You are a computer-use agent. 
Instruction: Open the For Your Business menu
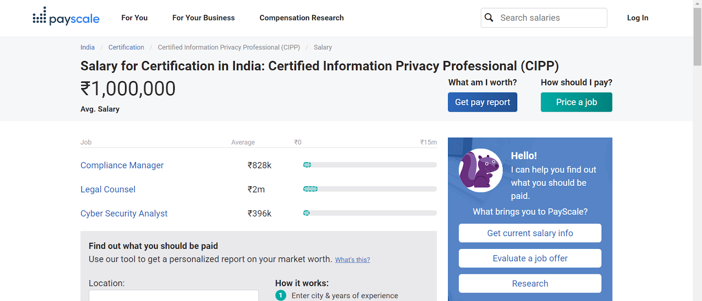[x=204, y=18]
